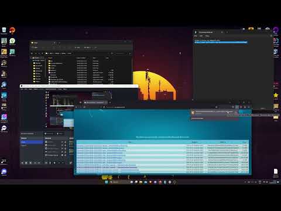Move source up in the Sources toolbar
This screenshot has width=281, height=211.
click(x=59, y=163)
